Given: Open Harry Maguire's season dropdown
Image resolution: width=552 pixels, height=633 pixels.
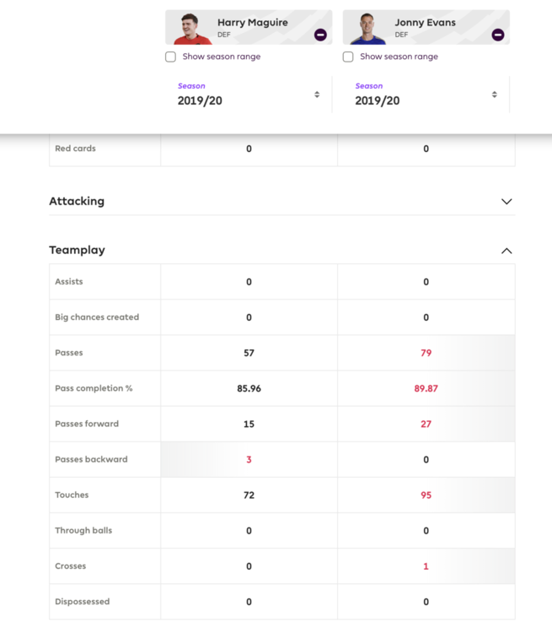Looking at the screenshot, I should pyautogui.click(x=249, y=95).
